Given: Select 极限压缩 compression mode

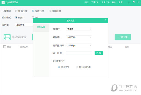Looking at the screenshot, I should pos(50,11).
